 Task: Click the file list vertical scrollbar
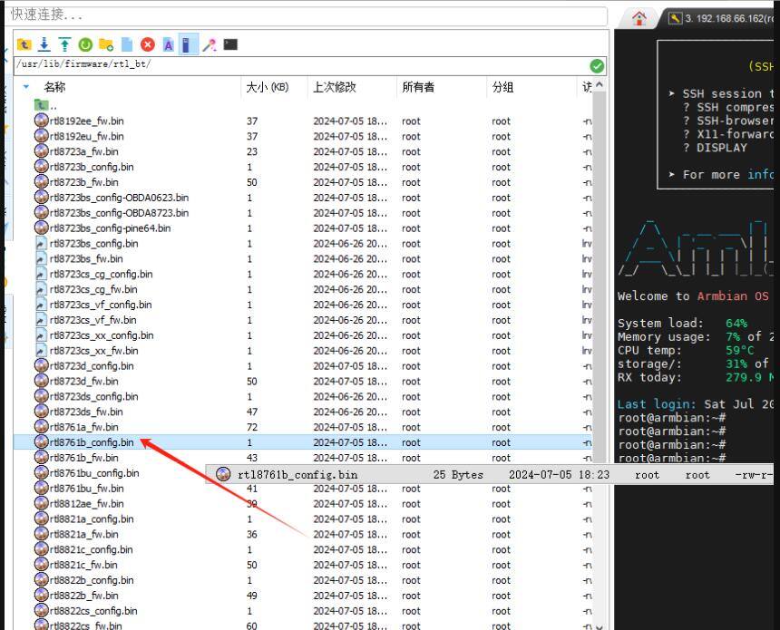point(599,278)
